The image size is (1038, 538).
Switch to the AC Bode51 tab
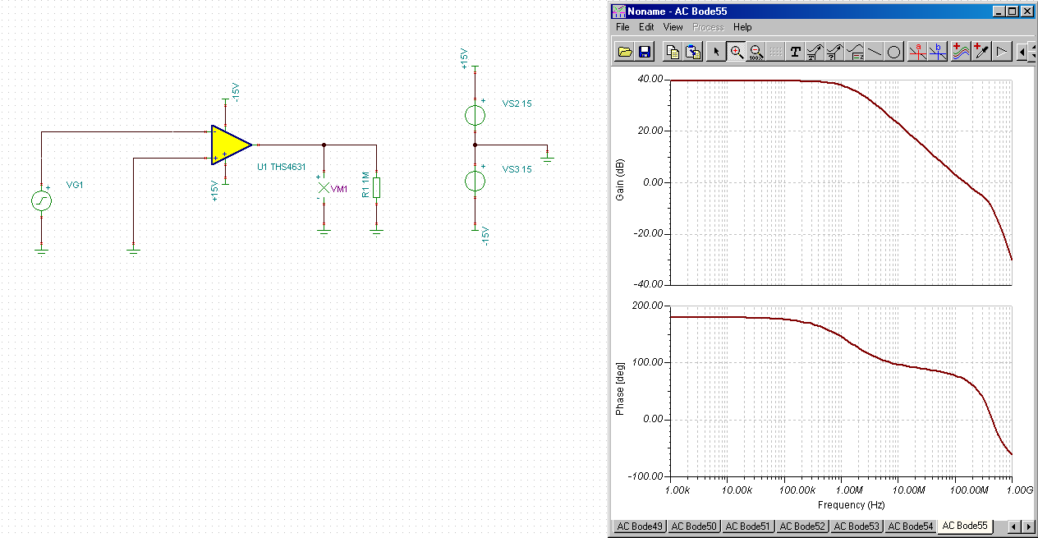tap(748, 526)
